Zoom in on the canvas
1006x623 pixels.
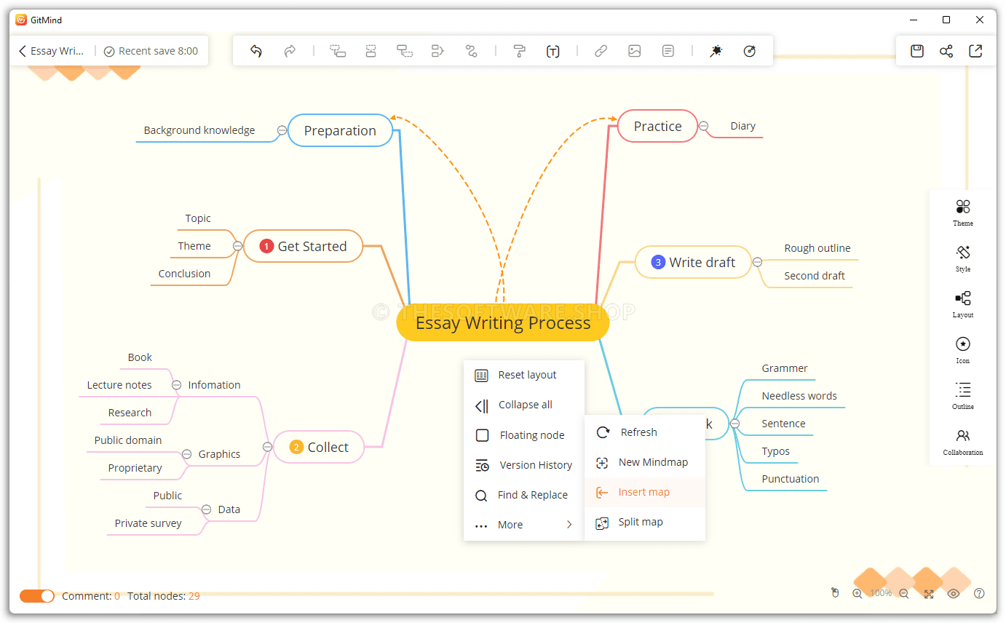pyautogui.click(x=858, y=594)
